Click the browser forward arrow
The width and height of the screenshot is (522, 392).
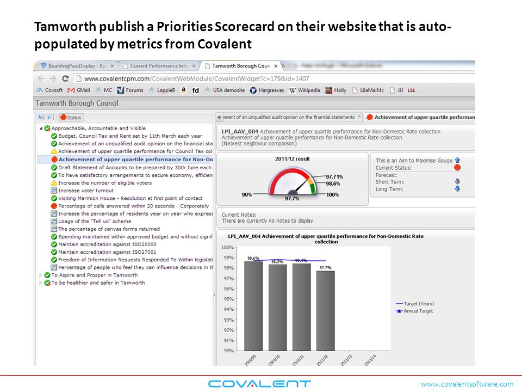(x=53, y=78)
